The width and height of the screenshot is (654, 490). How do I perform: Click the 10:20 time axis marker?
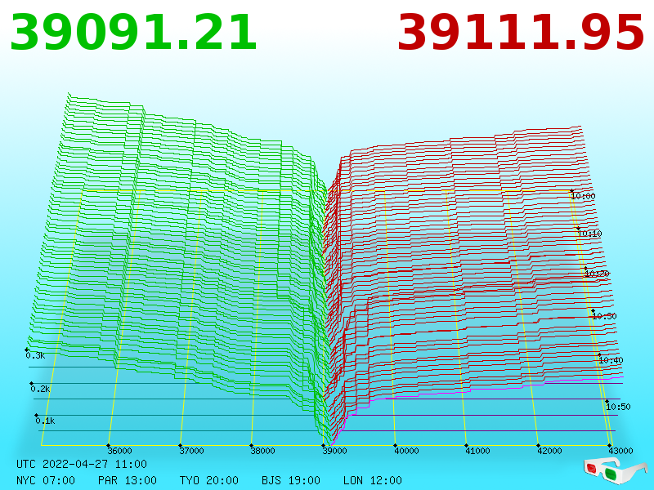(x=598, y=274)
